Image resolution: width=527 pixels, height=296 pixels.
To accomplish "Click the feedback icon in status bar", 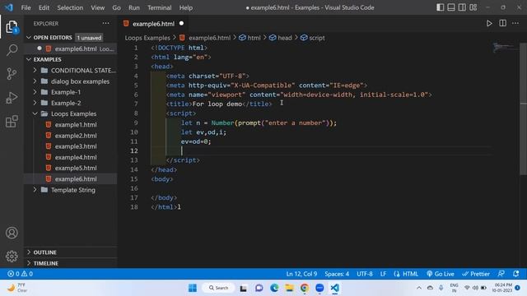I will pyautogui.click(x=501, y=274).
